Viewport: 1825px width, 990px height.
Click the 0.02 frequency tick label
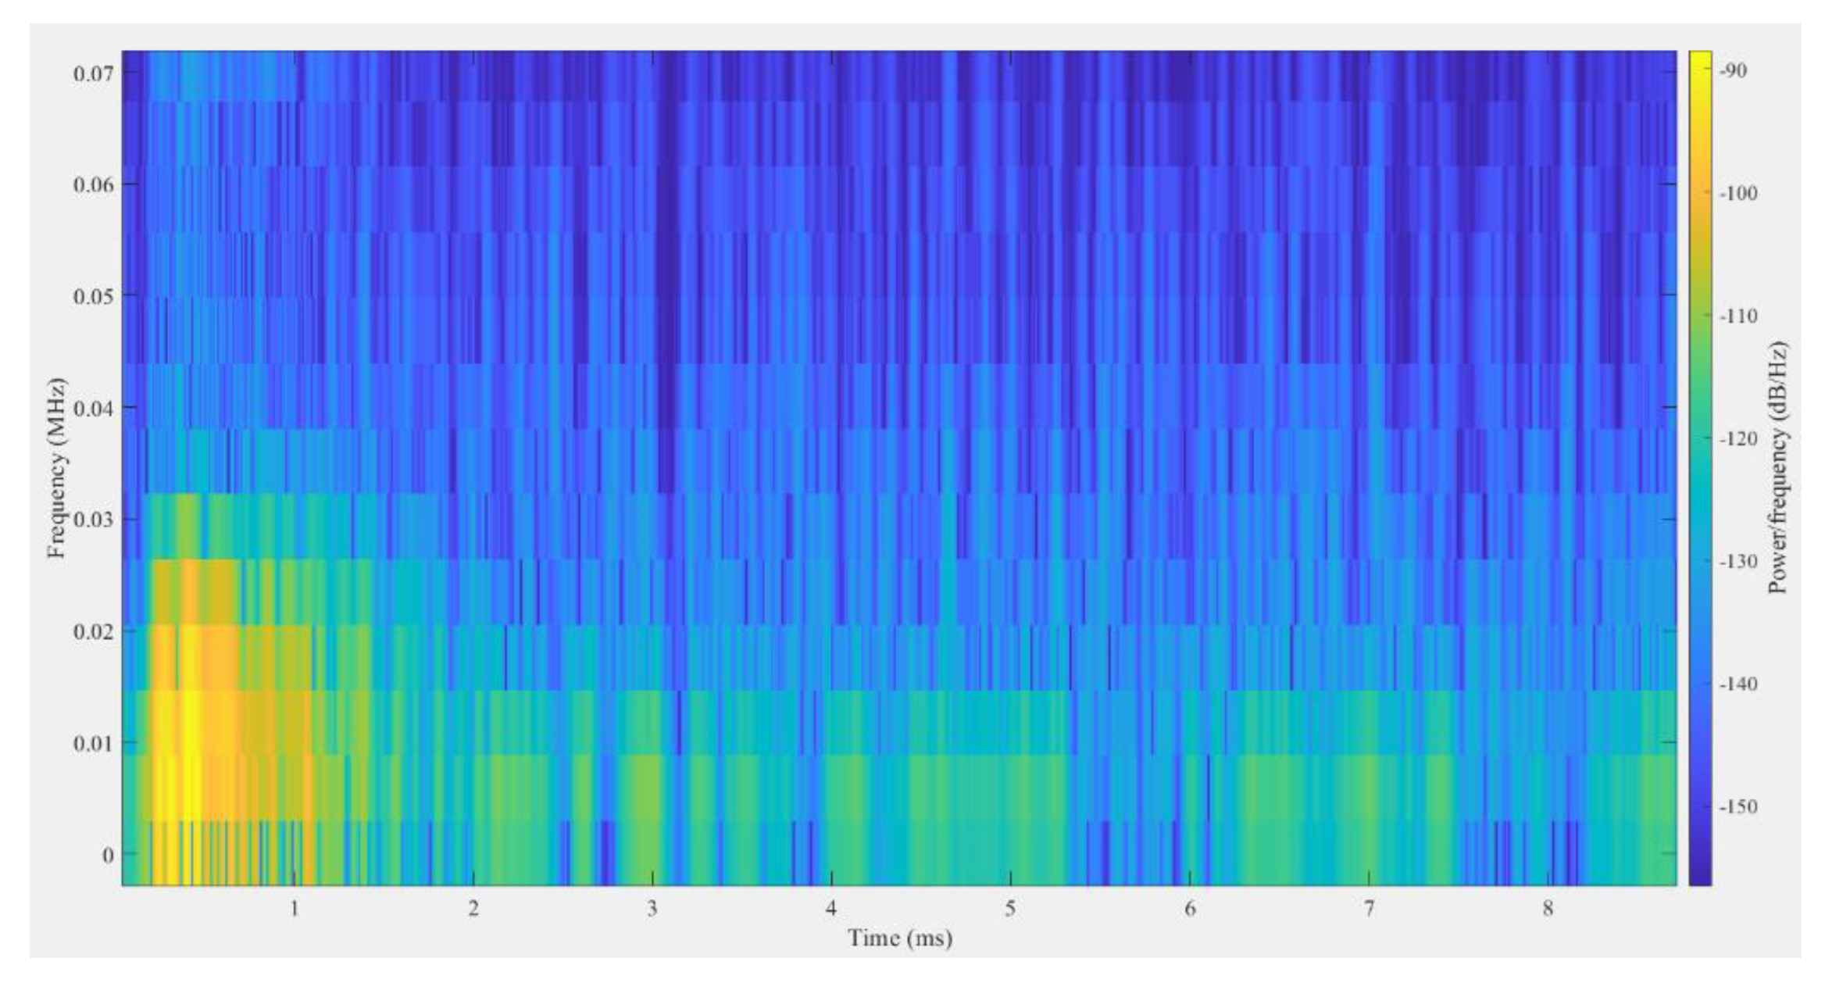click(93, 631)
